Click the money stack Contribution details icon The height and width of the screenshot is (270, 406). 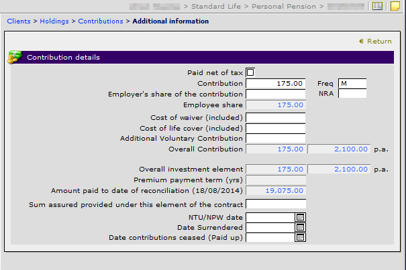tap(15, 57)
